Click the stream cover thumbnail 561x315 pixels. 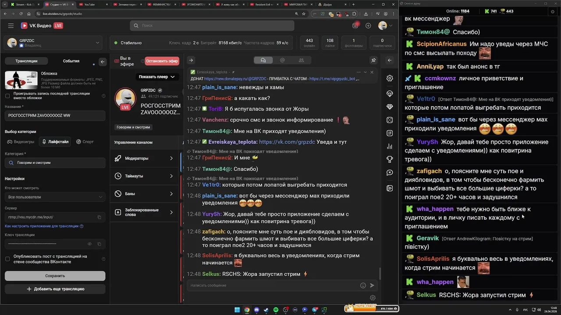click(x=21, y=80)
